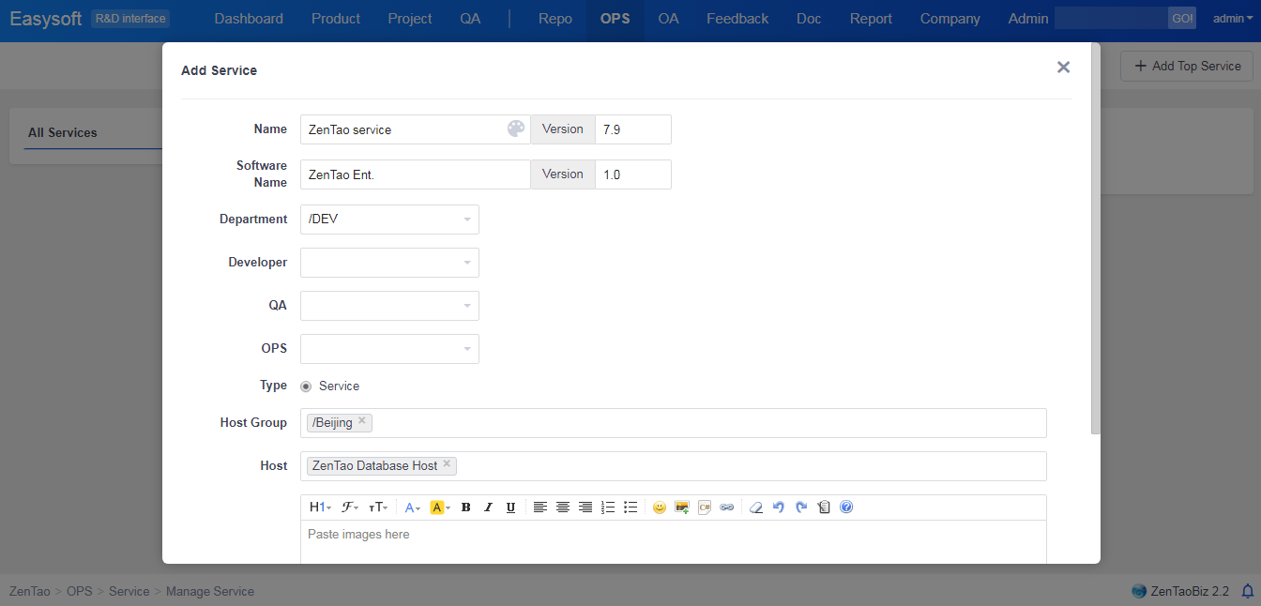
Task: Remove the /Beijing host group tag
Action: [362, 421]
